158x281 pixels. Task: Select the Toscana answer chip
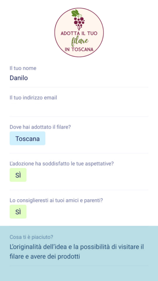click(27, 138)
